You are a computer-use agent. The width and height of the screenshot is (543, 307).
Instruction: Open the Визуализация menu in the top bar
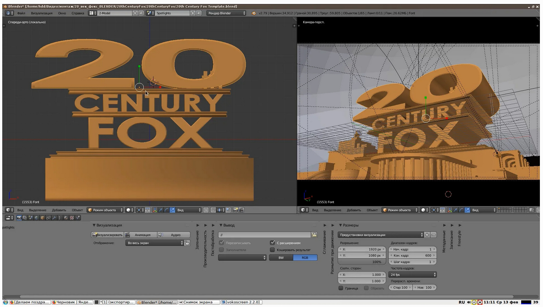point(42,13)
